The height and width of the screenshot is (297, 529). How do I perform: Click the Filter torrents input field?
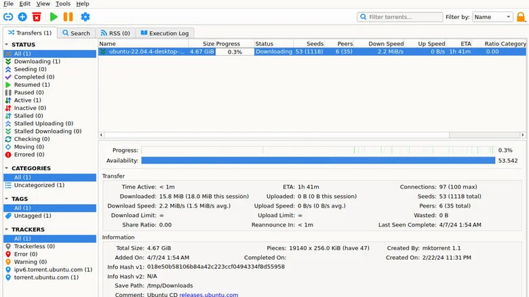[x=399, y=17]
